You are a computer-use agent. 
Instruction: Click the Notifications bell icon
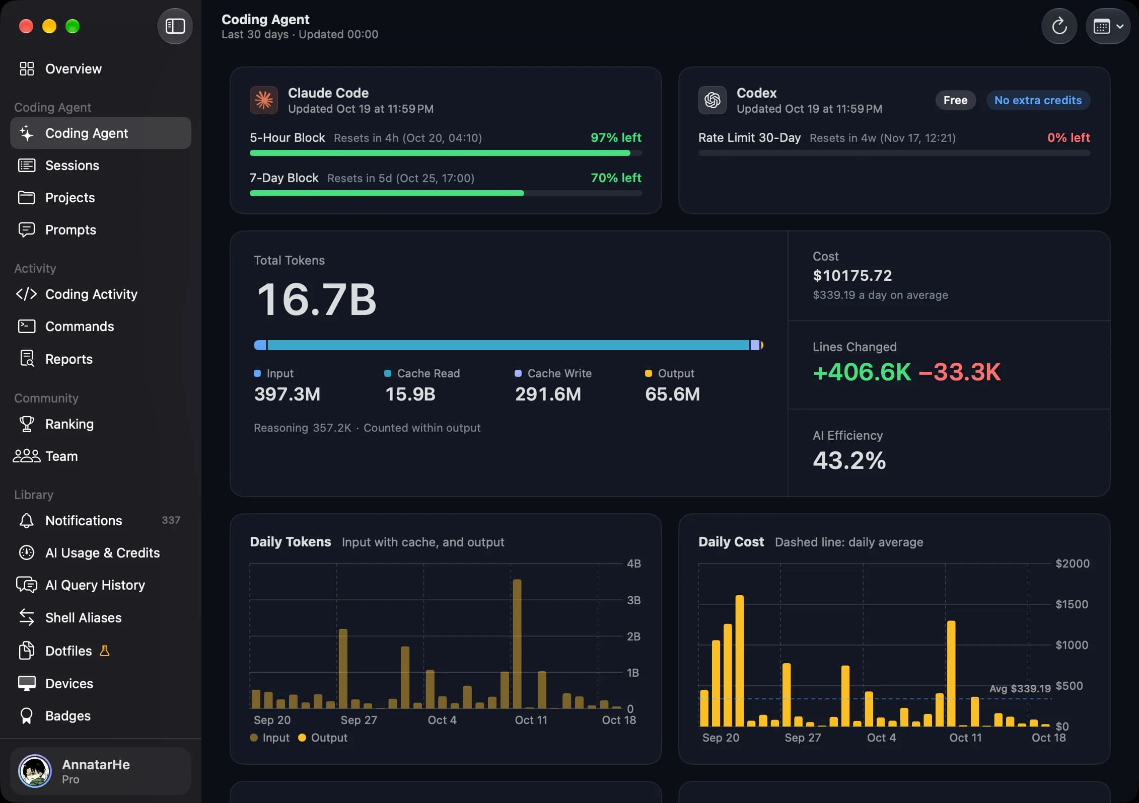[27, 521]
